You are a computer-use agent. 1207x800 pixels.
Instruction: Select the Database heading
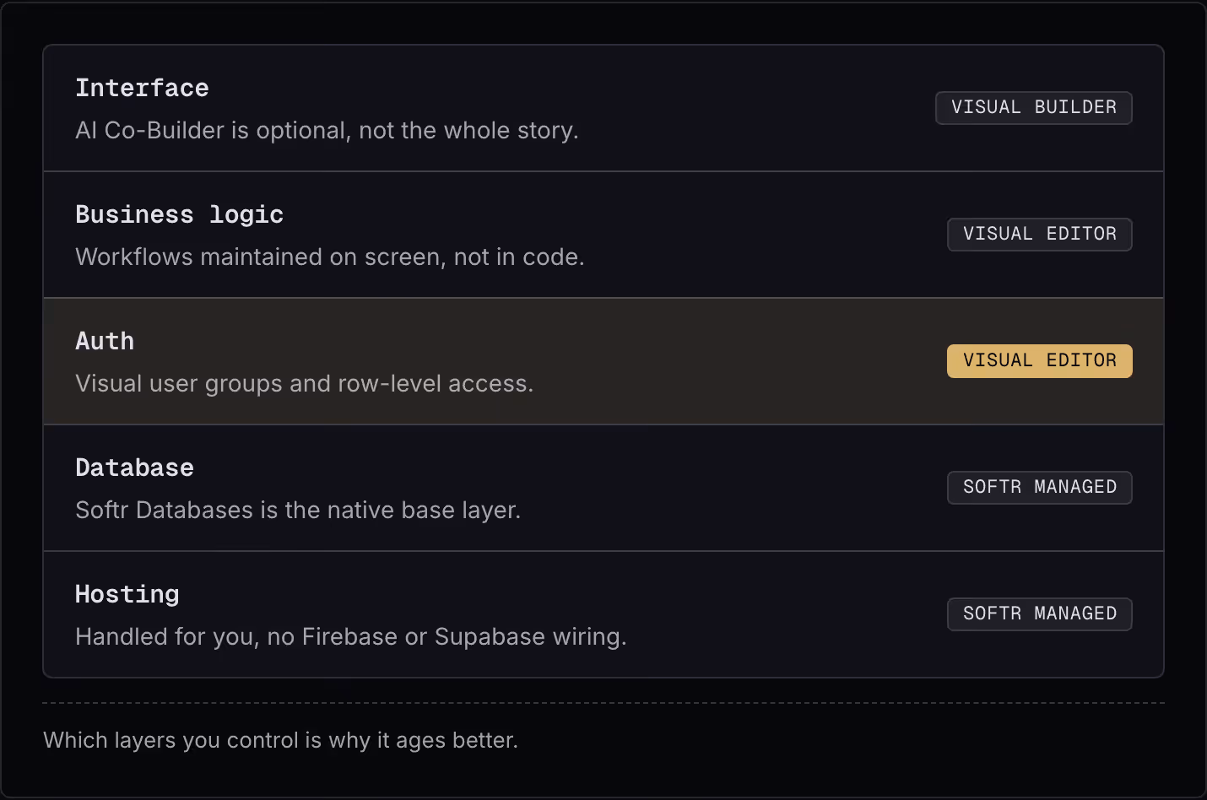(134, 468)
